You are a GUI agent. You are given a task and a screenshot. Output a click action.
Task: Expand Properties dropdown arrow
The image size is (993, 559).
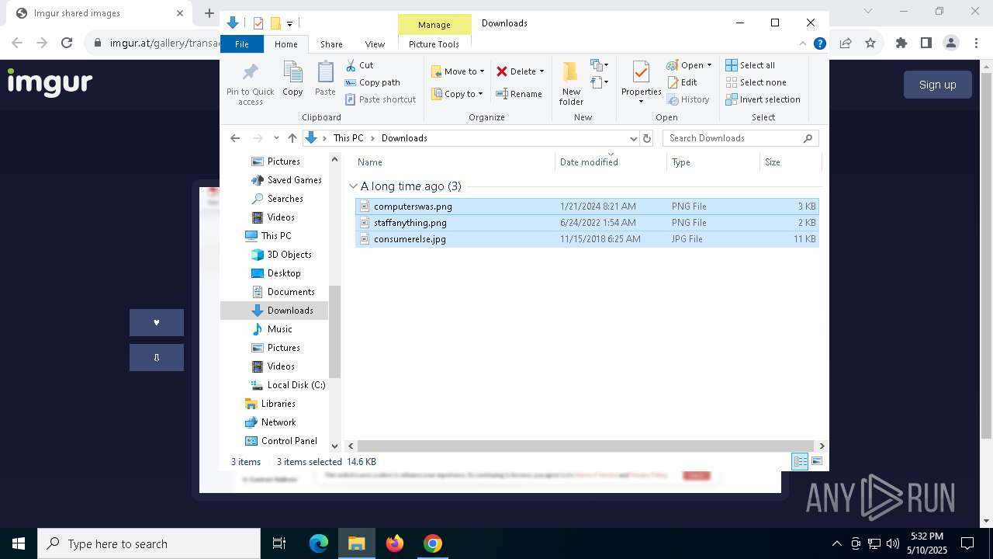point(641,102)
